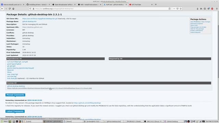This screenshot has width=219, height=123.
Task: Open the nspr dependency link
Action: point(9,74)
